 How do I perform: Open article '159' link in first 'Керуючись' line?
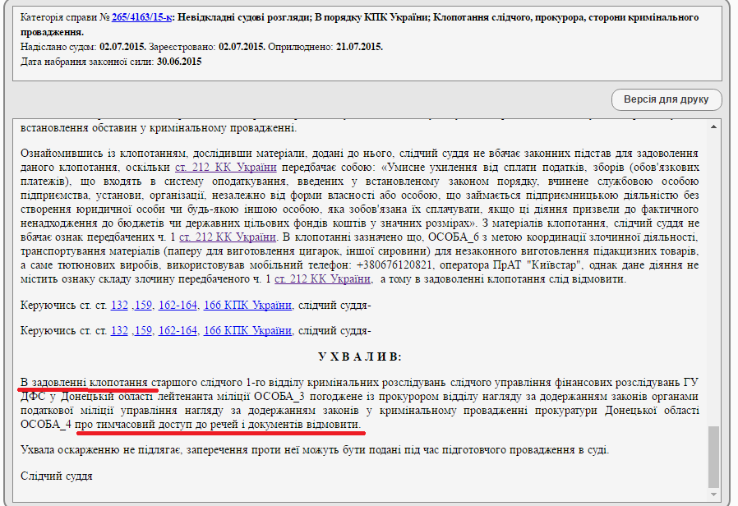(x=144, y=306)
